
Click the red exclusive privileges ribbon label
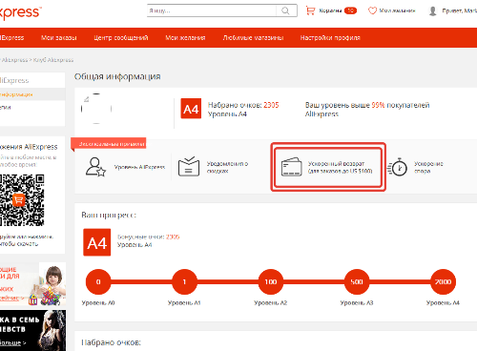click(109, 144)
